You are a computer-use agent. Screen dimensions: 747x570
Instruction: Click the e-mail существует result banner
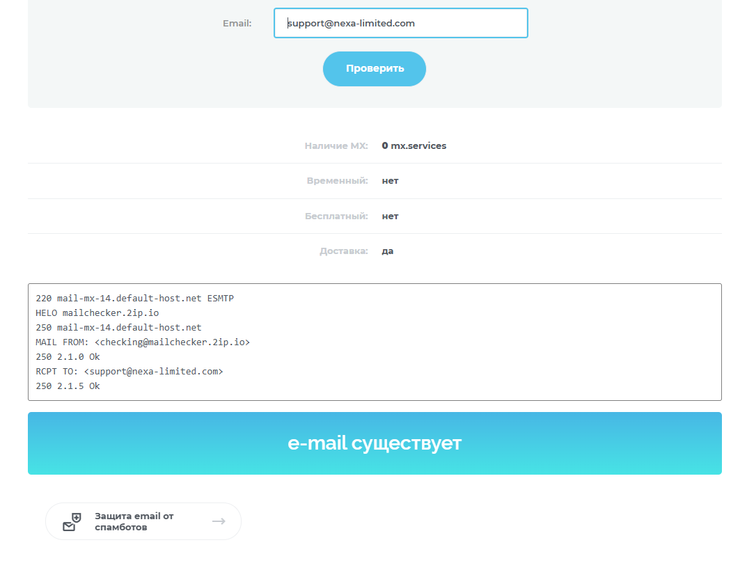375,443
